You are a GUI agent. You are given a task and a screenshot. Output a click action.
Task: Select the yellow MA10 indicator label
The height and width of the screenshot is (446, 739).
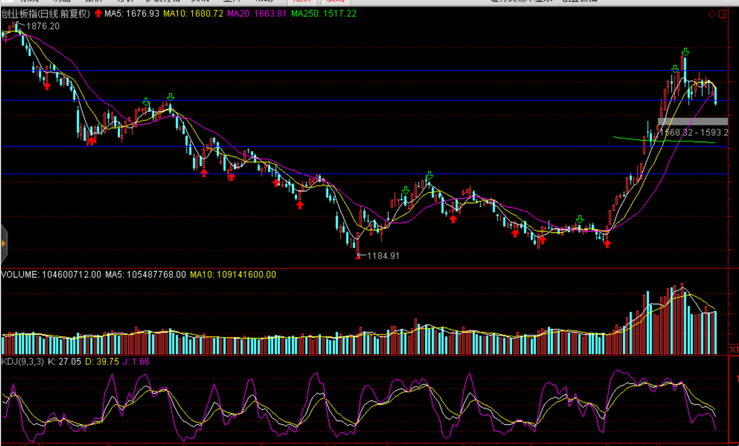click(x=193, y=13)
